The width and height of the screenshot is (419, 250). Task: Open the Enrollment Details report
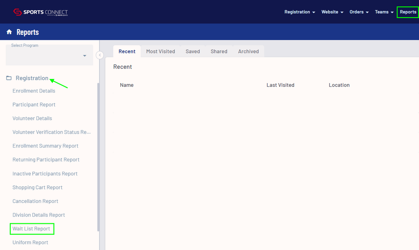34,91
